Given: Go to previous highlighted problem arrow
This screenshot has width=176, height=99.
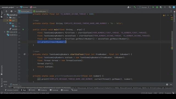Looking at the screenshot, I should tap(168, 15).
